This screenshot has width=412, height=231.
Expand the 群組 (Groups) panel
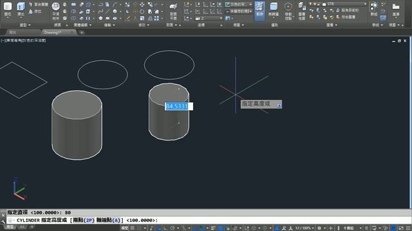click(x=377, y=25)
